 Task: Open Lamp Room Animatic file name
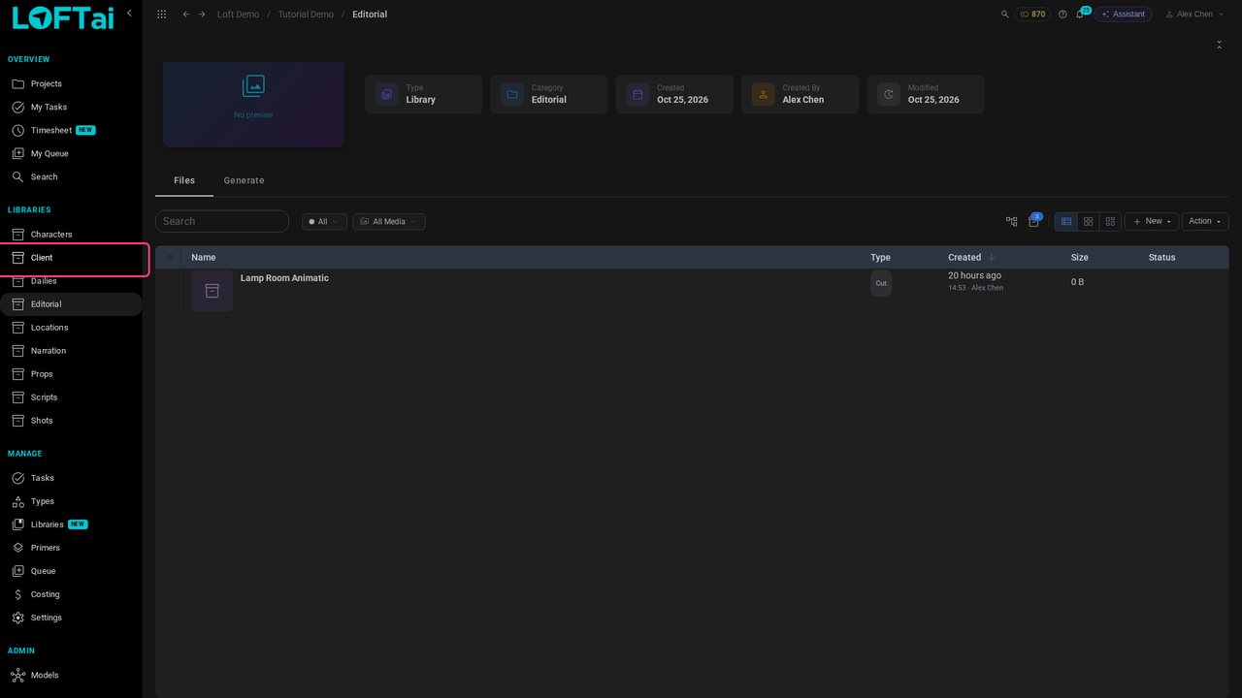coord(284,278)
